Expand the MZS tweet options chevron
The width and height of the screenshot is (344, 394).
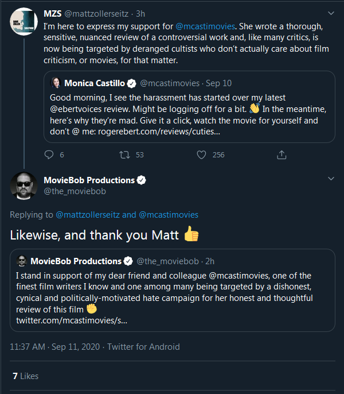(331, 13)
